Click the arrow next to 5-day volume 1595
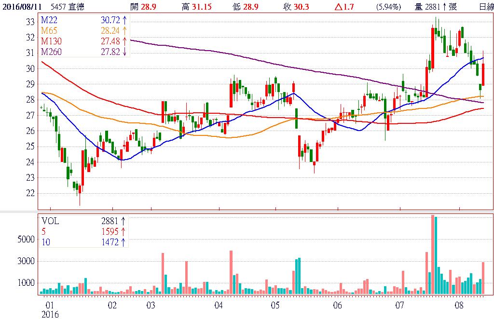The image size is (494, 319). click(123, 231)
